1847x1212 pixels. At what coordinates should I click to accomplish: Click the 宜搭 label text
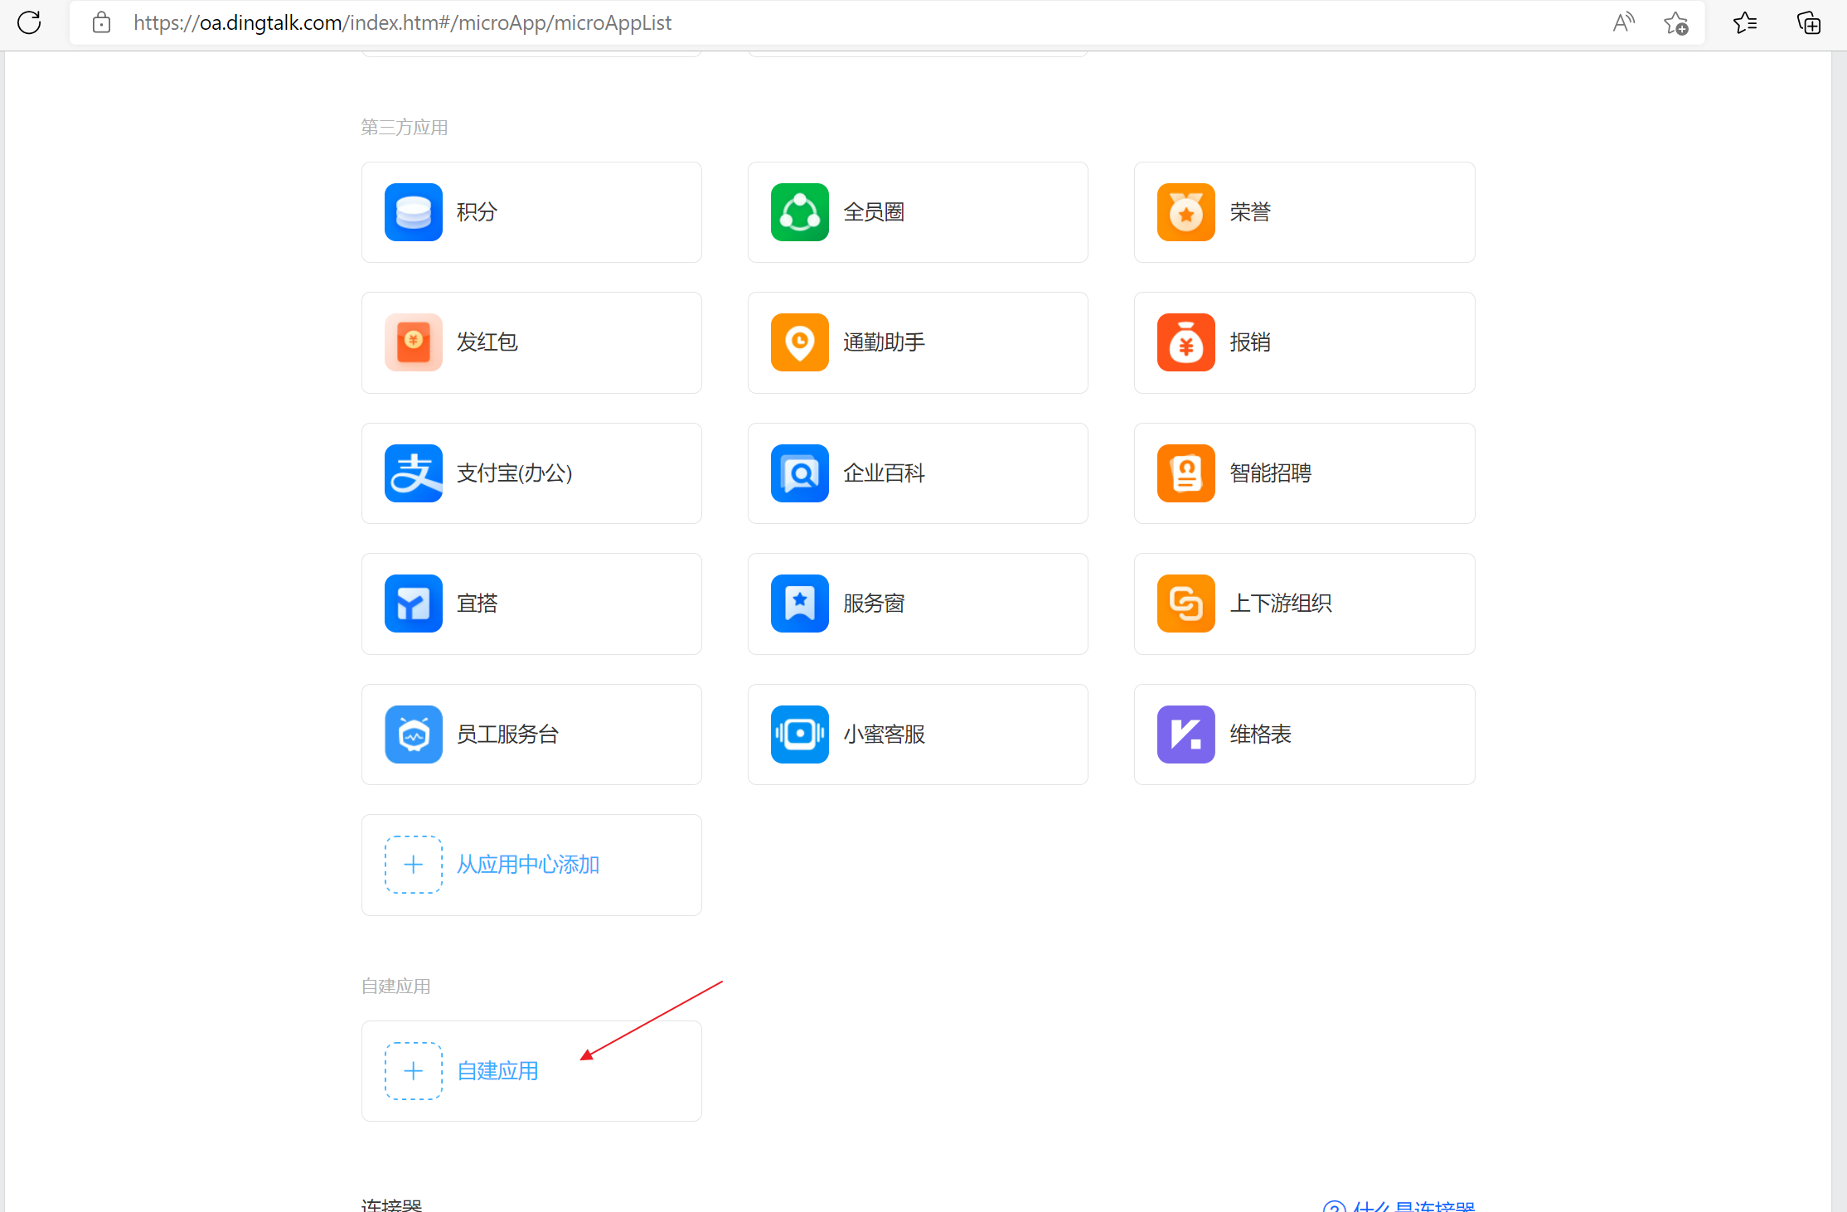coord(478,604)
